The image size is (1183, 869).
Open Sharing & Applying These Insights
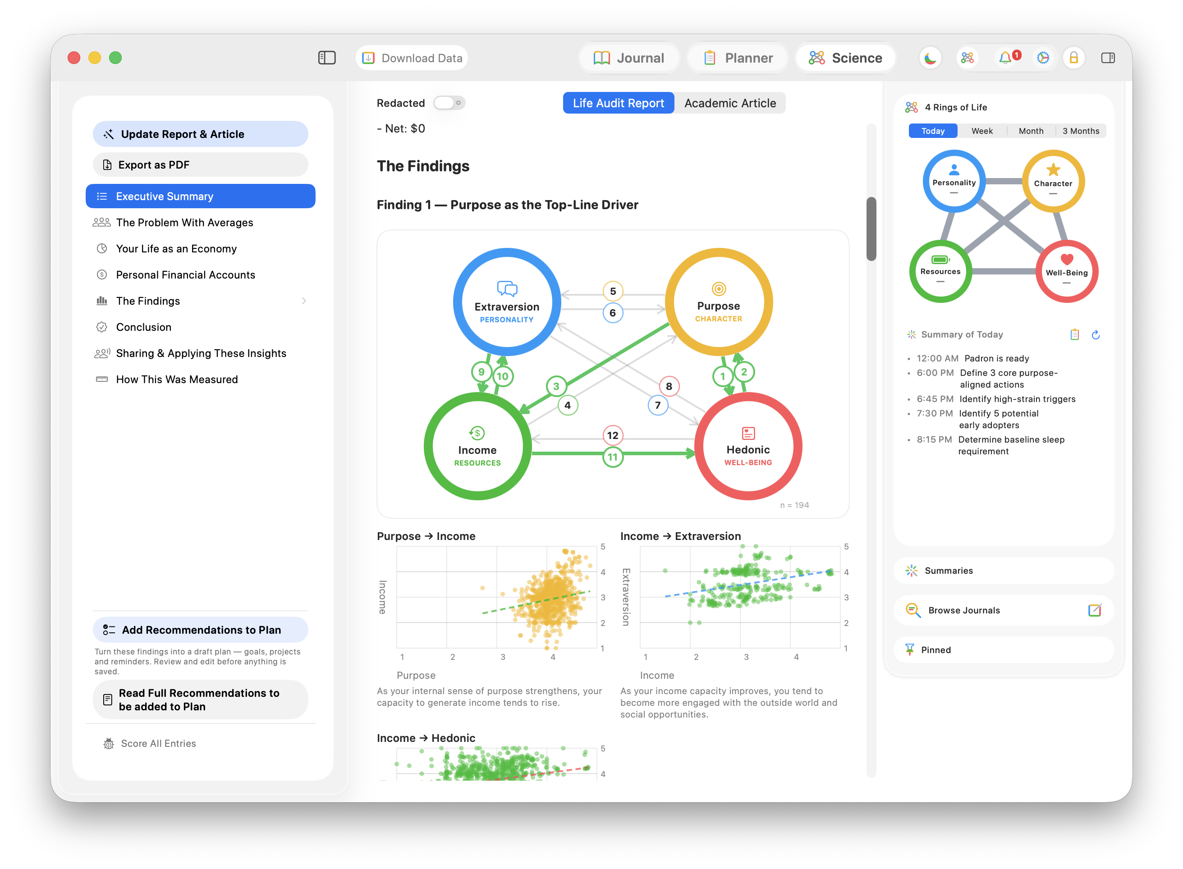(201, 353)
